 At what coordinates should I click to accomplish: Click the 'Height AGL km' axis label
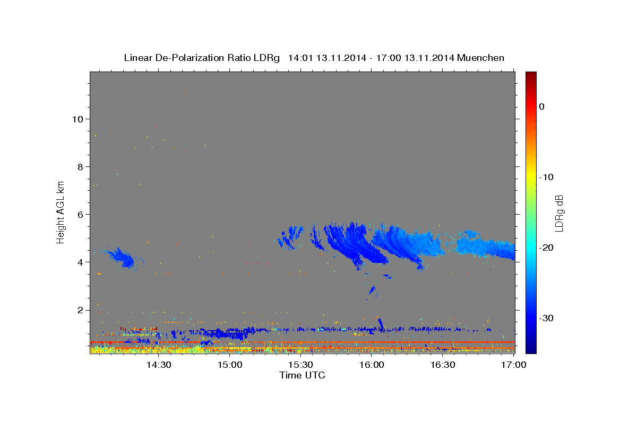(61, 212)
